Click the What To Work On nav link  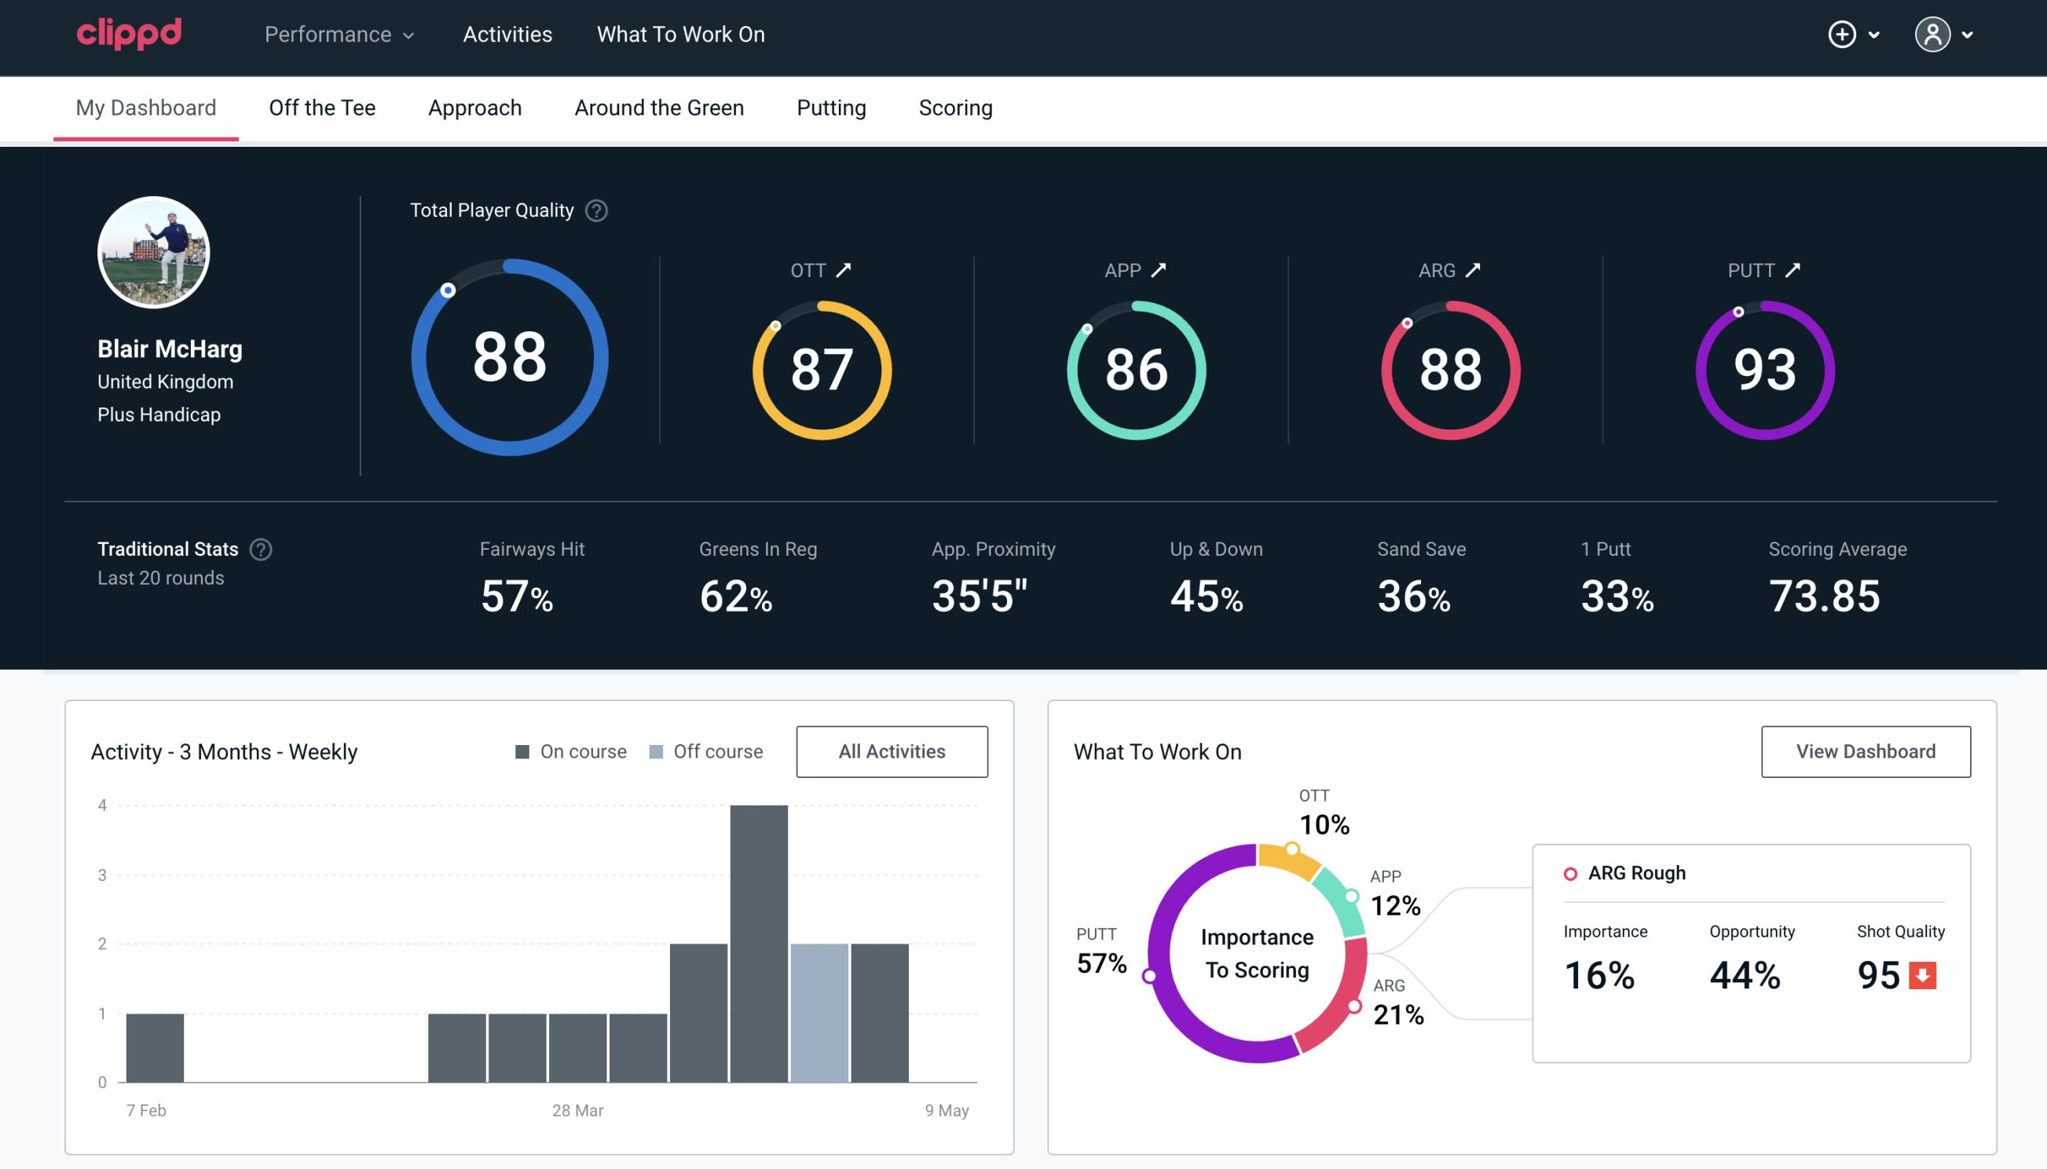point(679,35)
